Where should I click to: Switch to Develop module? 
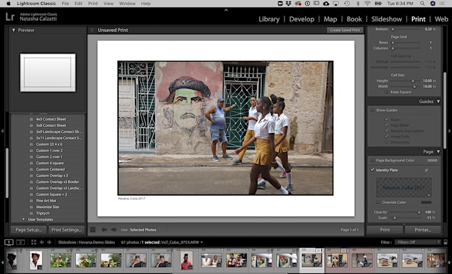(301, 19)
